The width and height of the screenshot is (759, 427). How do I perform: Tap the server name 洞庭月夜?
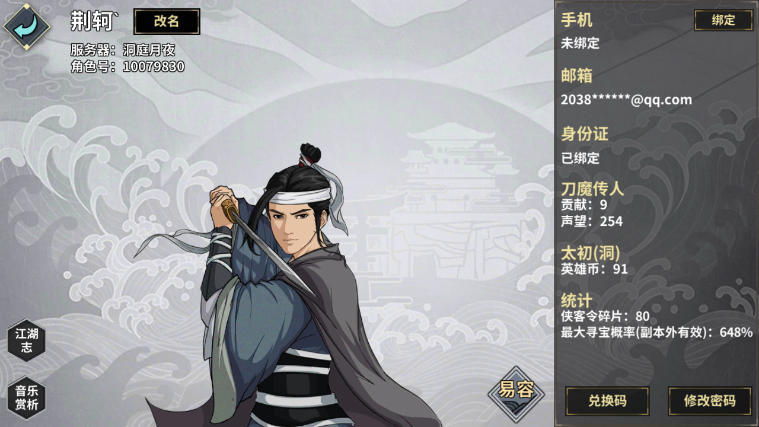pyautogui.click(x=149, y=50)
